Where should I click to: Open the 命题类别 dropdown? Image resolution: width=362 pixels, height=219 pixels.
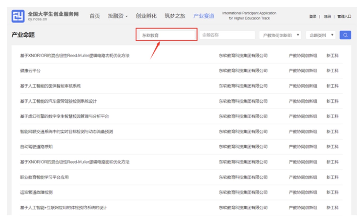tap(320, 35)
